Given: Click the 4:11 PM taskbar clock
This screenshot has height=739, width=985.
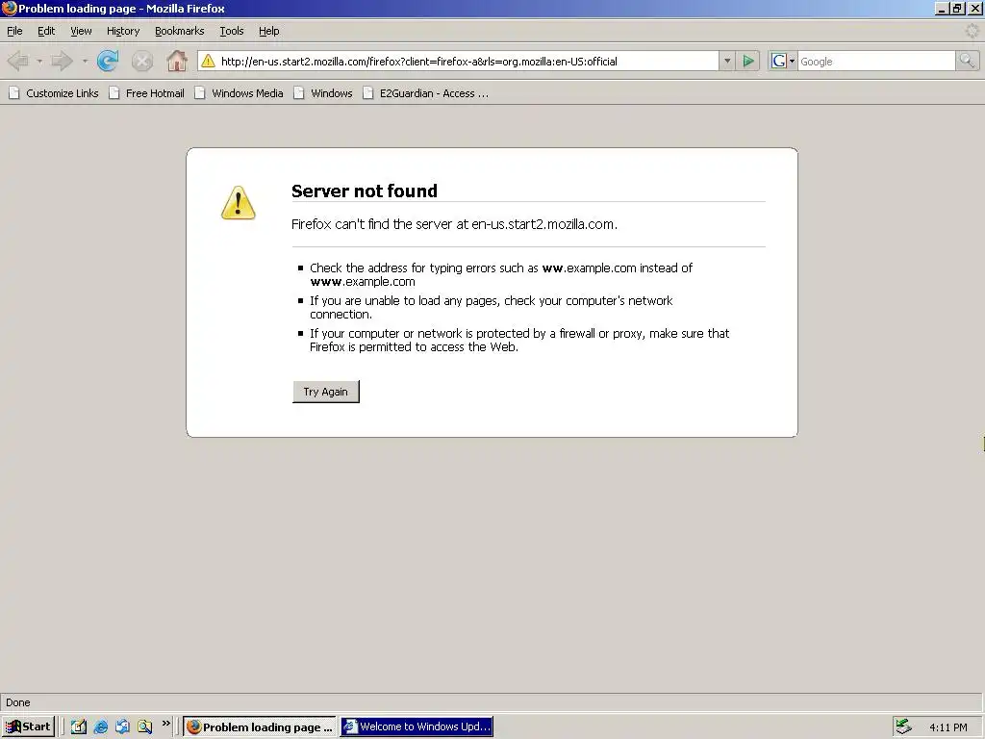Looking at the screenshot, I should 948,727.
